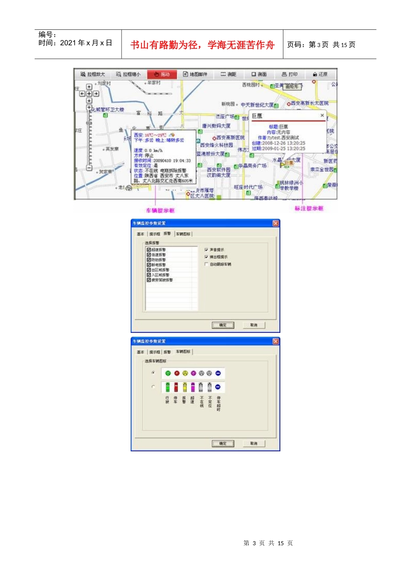Viewport: 411px width, 581px height.
Task: Pan the map right with the arrow
Action: coord(96,93)
